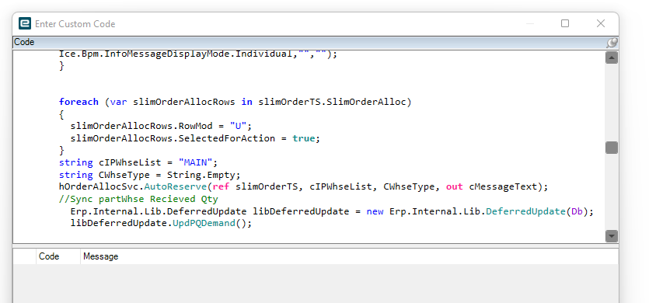Viewport: 649px width, 303px height.
Task: Toggle the pin icon on Code panel
Action: click(612, 42)
